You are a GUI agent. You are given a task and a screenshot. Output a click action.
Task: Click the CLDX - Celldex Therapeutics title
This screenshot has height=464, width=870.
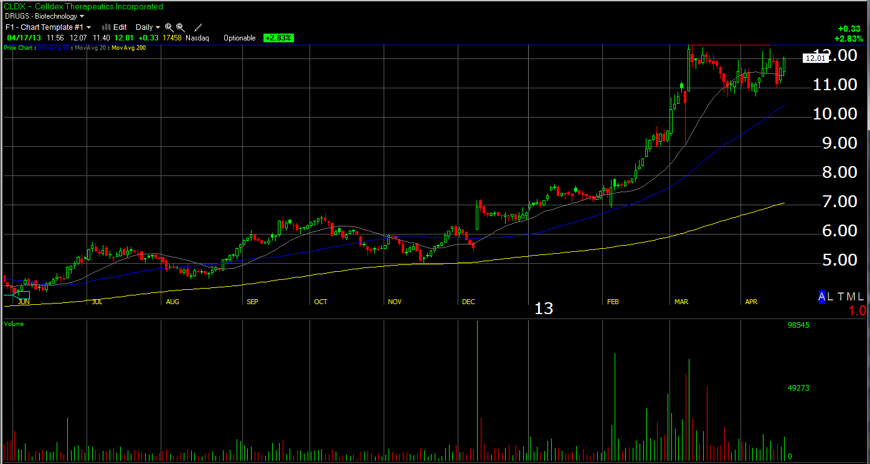pos(83,7)
